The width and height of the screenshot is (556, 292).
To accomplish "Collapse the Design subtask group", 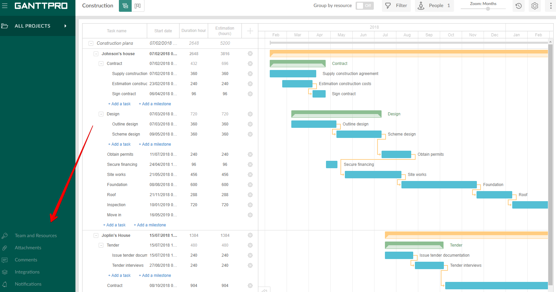I will click(101, 114).
